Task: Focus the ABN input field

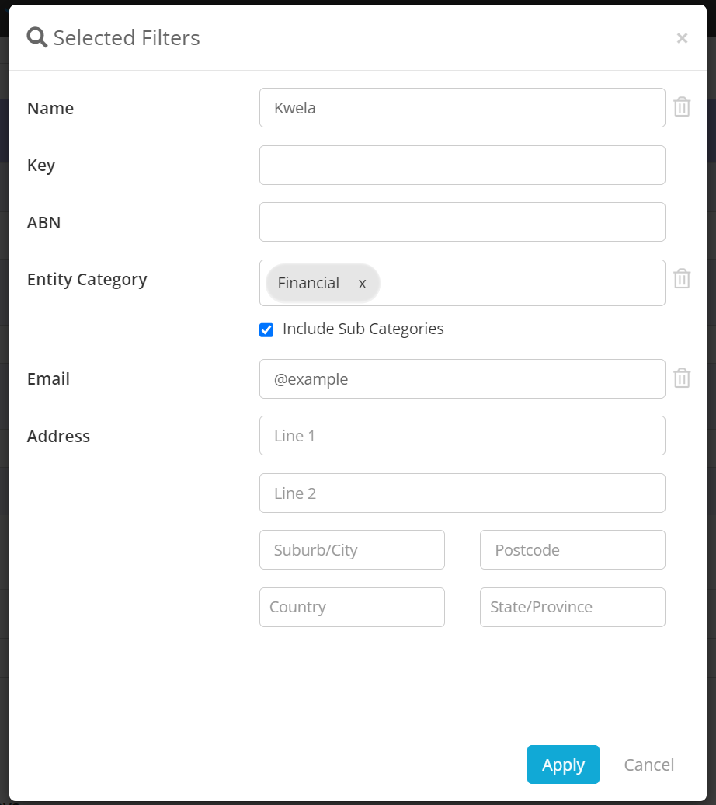Action: (462, 221)
